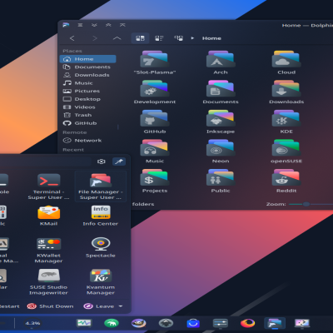333x333 pixels.
Task: Click the "folders" count text in status bar
Action: click(143, 204)
